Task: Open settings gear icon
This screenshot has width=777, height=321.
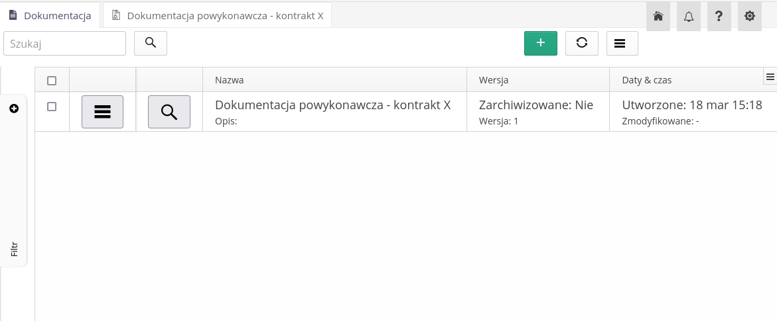Action: (x=750, y=17)
